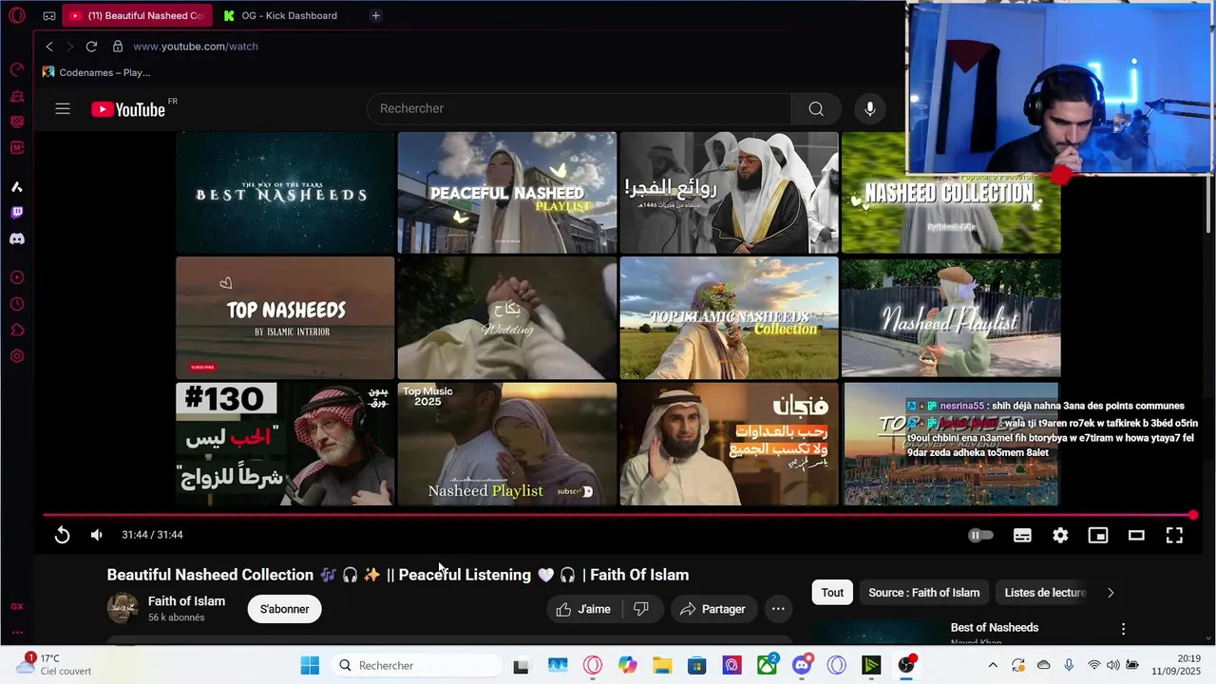Viewport: 1216px width, 684px height.
Task: Open Player icon in Opera sidebar
Action: [16, 277]
